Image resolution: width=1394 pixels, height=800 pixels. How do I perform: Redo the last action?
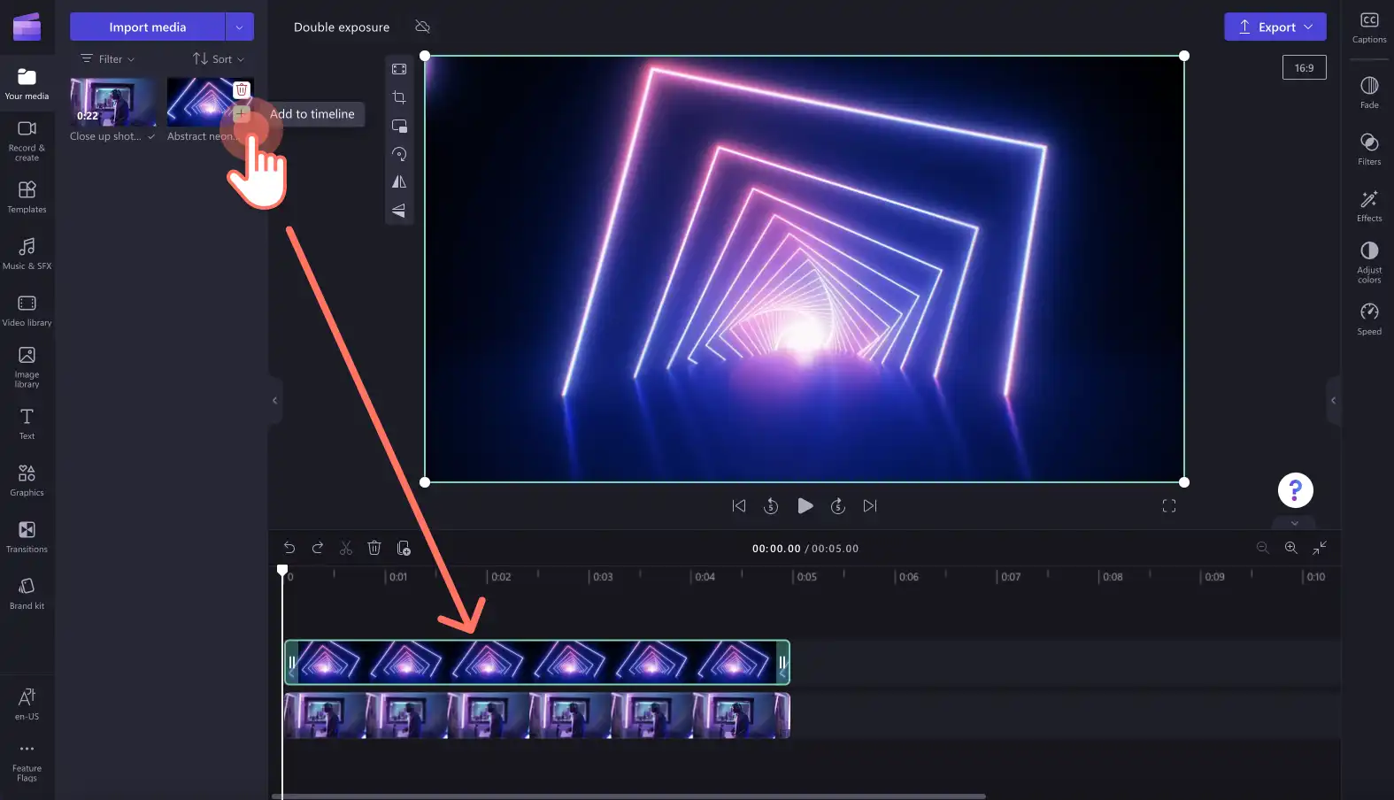(318, 549)
